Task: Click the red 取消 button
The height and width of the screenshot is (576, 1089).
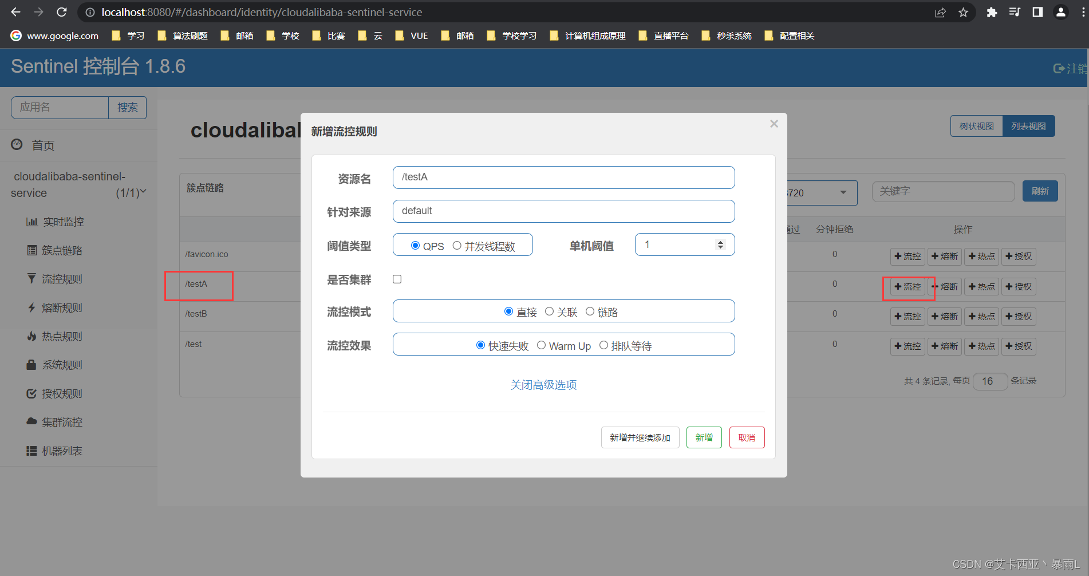Action: pos(747,437)
